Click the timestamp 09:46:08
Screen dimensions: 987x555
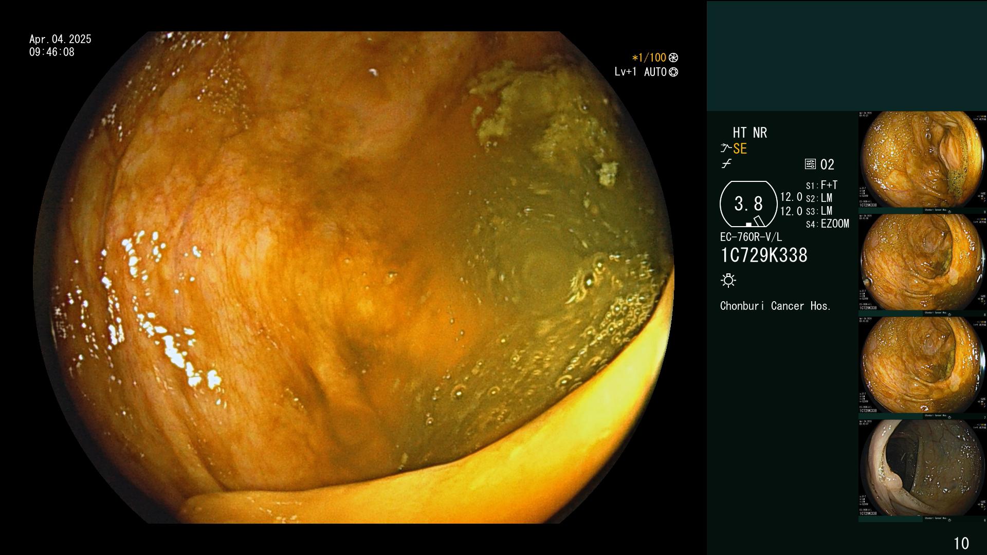coord(52,52)
